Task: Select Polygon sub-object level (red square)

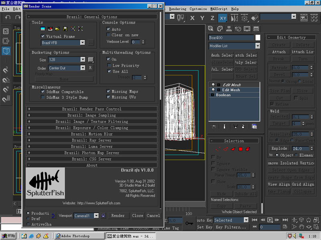Action: [240, 149]
